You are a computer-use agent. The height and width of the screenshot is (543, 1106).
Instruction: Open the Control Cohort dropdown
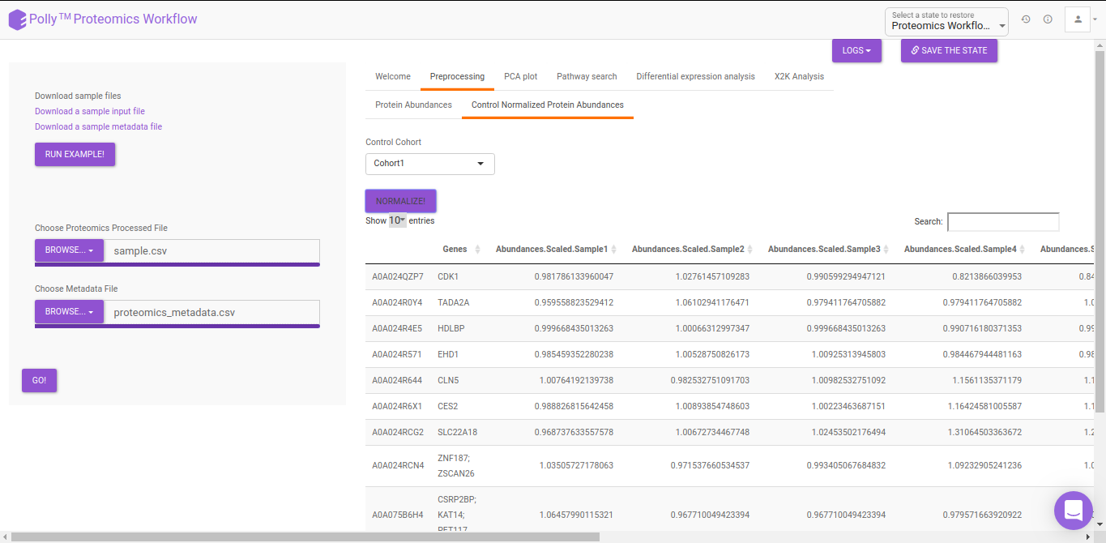tap(430, 164)
